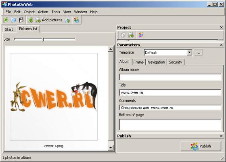Switch to the Frame tab

click(x=138, y=62)
